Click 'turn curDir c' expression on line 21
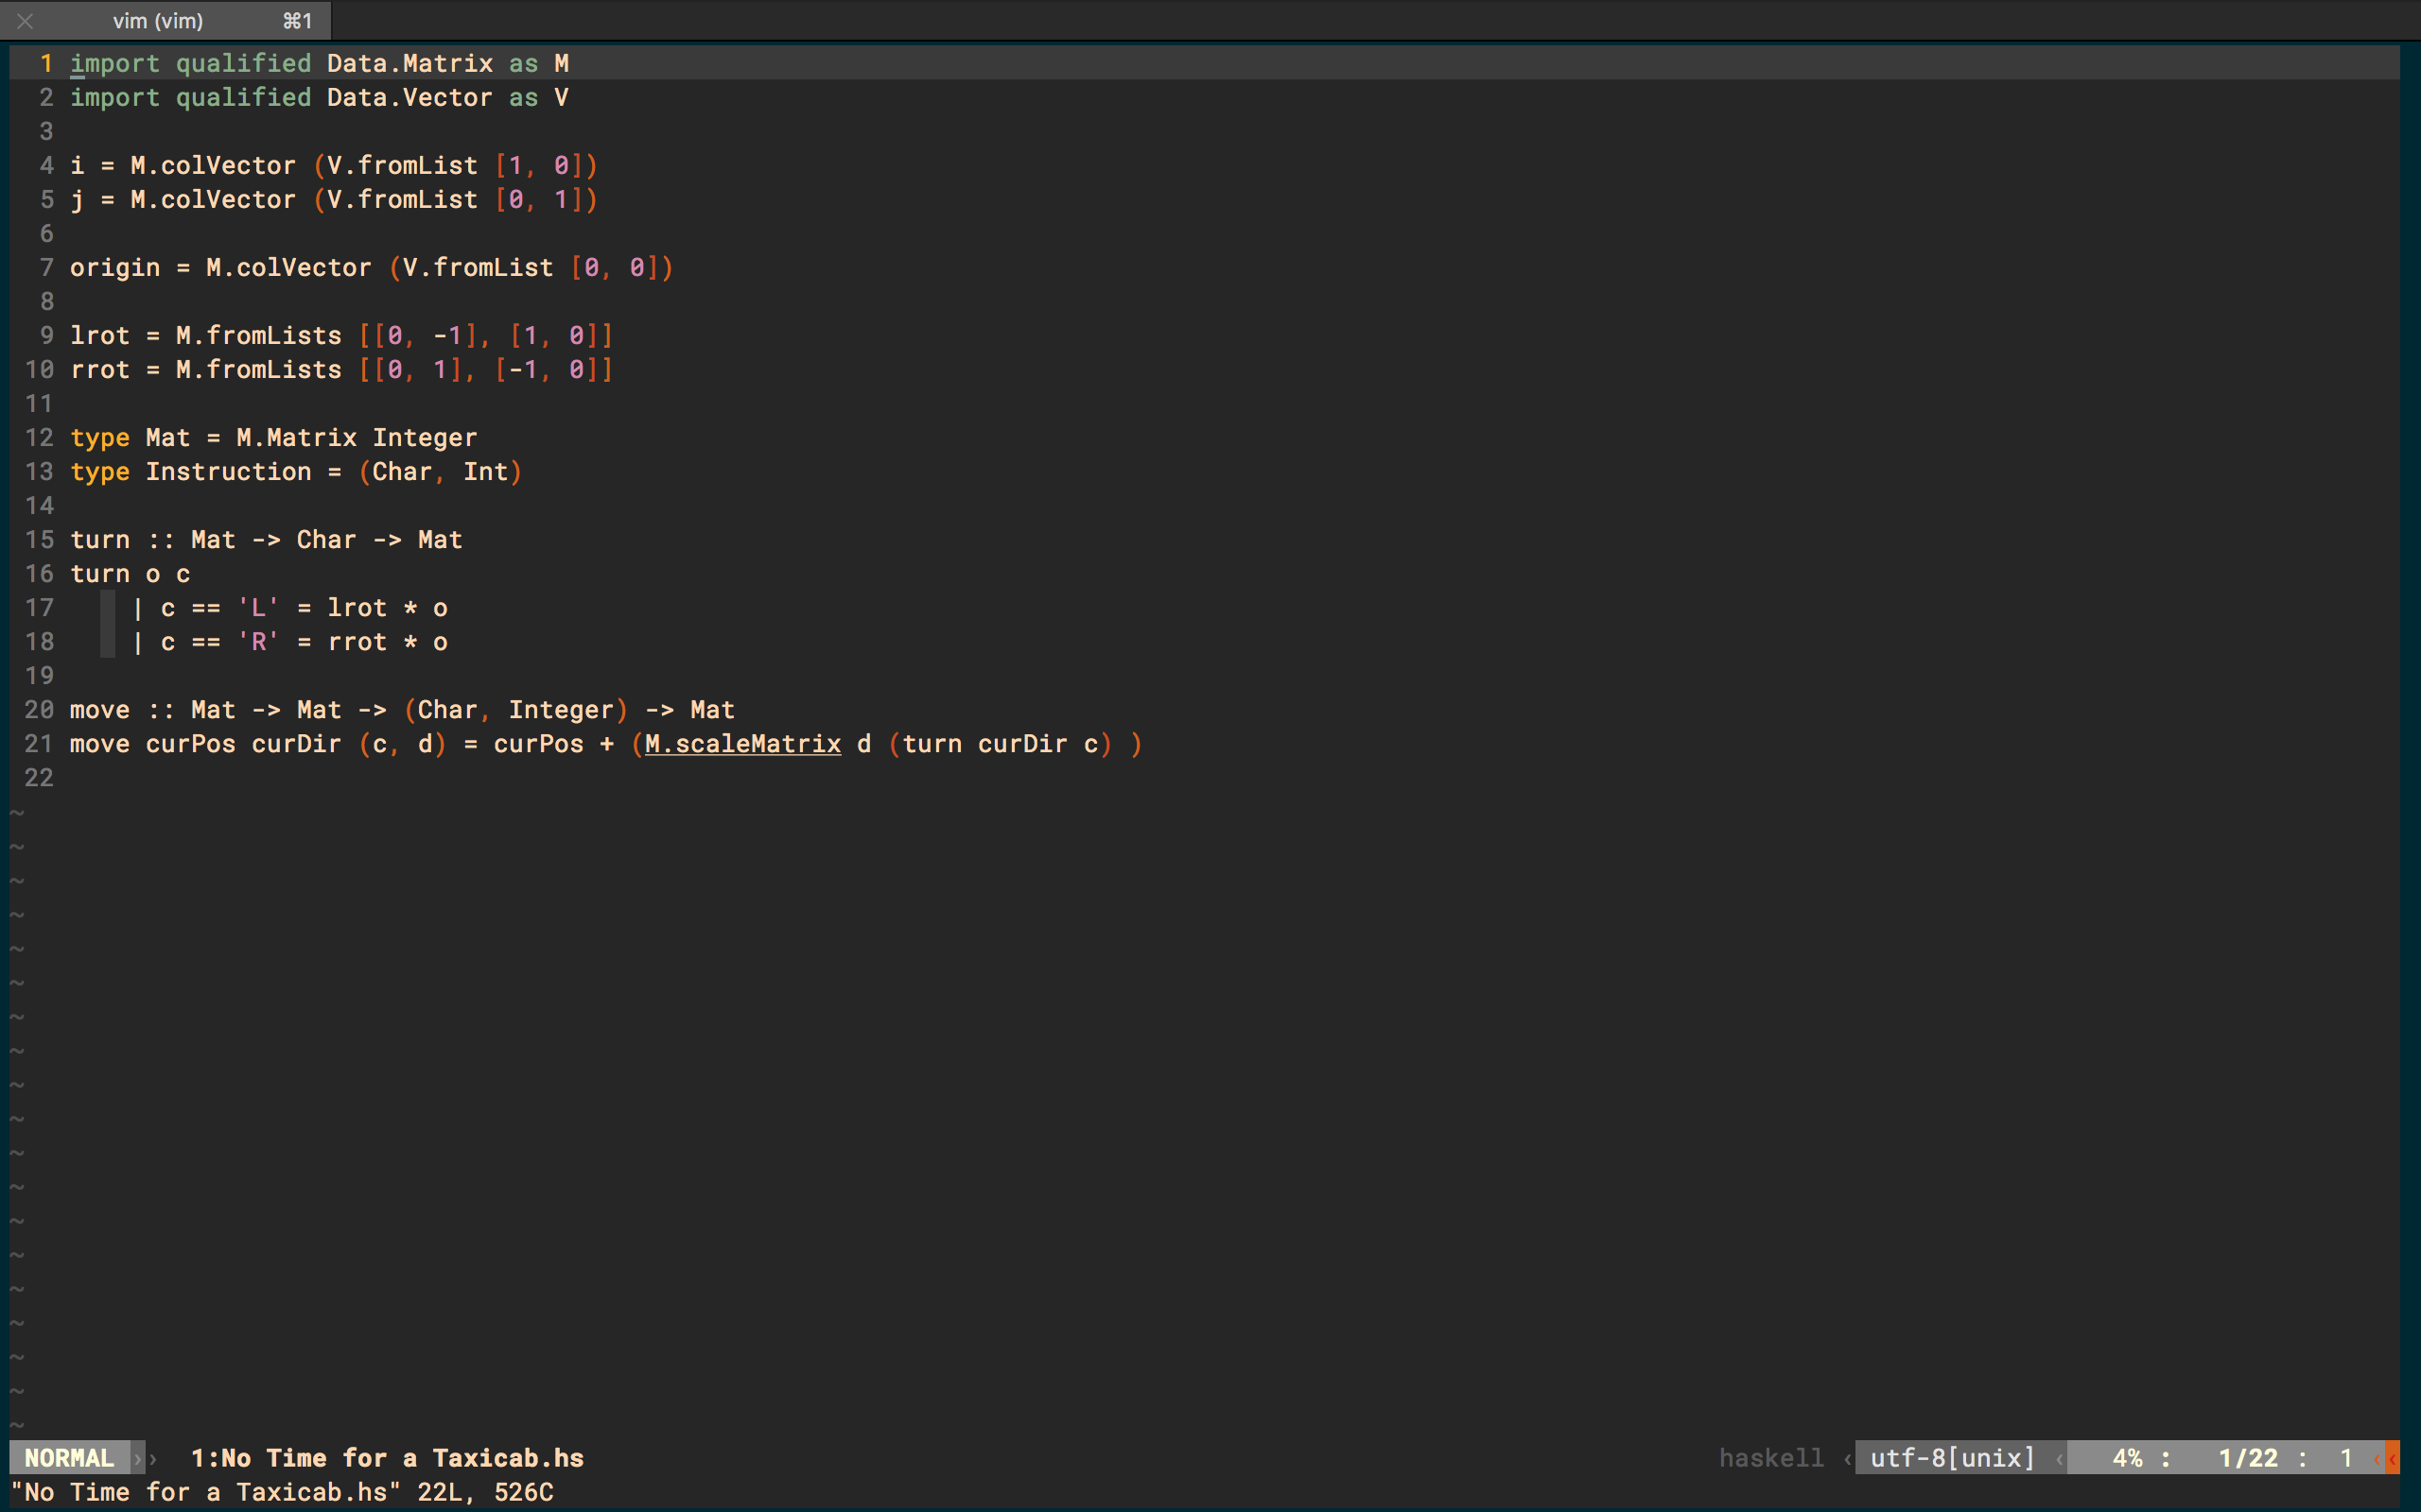 [x=1001, y=744]
